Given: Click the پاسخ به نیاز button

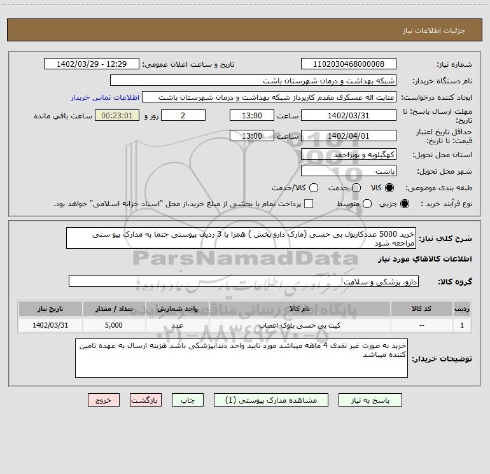Looking at the screenshot, I should pos(370,400).
